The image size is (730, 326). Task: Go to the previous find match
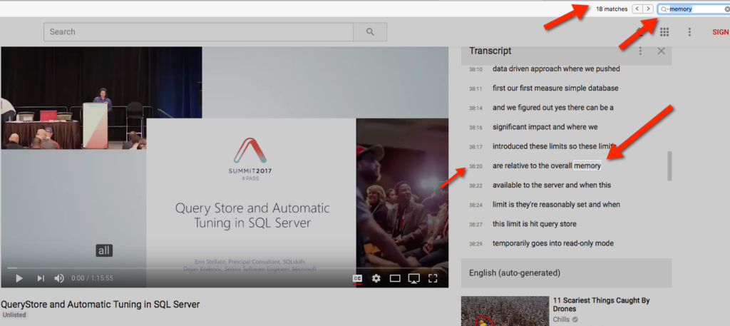tap(638, 9)
